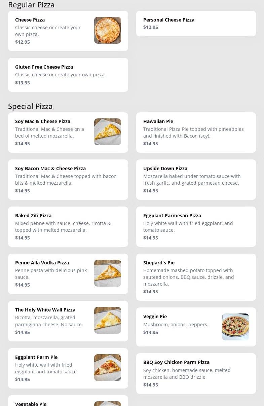Viewport: 264px width, 406px height.
Task: Select the Personal Cheese Pizza item
Action: [x=196, y=24]
